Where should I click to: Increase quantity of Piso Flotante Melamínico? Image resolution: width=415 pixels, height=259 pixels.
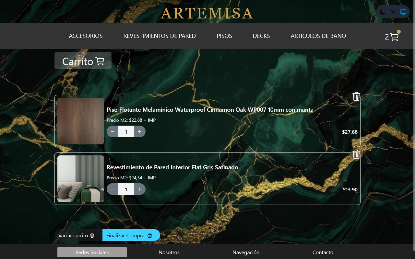click(140, 131)
